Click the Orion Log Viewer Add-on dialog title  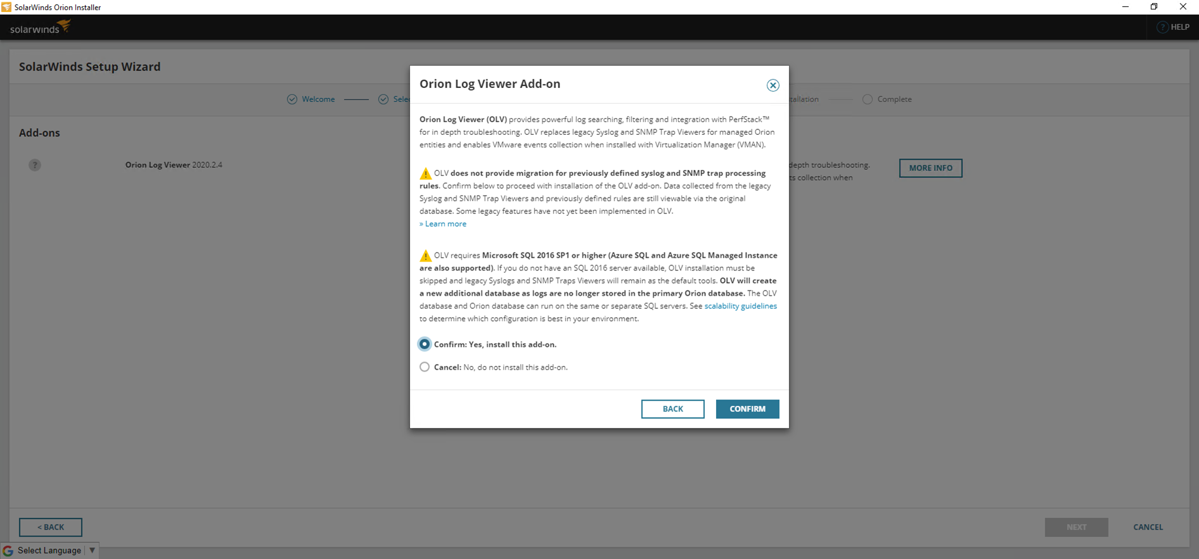(x=490, y=84)
